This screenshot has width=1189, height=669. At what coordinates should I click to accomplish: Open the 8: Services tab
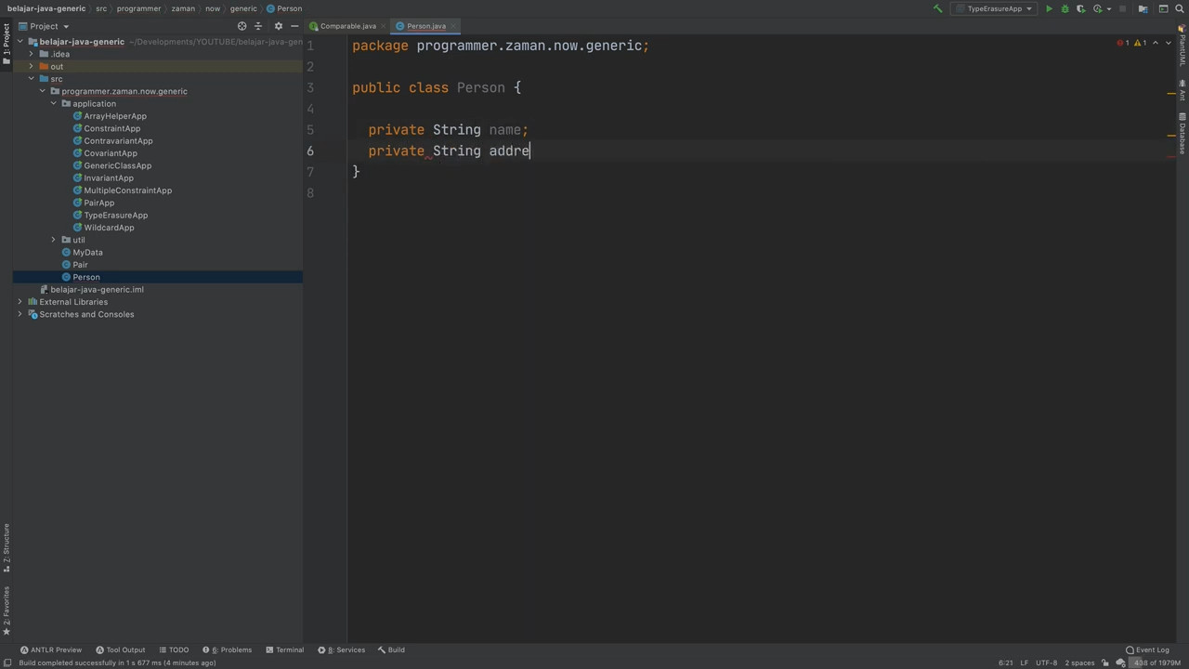(x=342, y=649)
